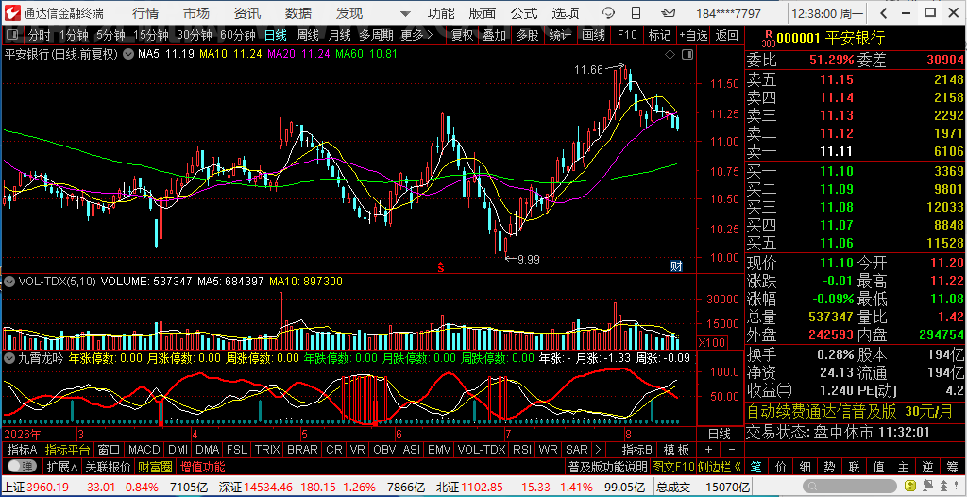Click the R300 badge beside stock code
Screen dimensions: 967x497
click(x=768, y=39)
